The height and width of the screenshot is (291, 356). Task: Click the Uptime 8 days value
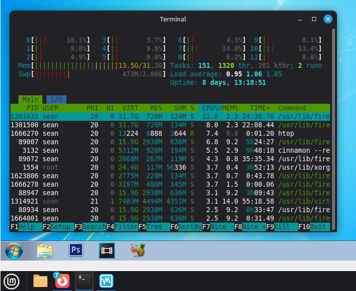click(234, 83)
